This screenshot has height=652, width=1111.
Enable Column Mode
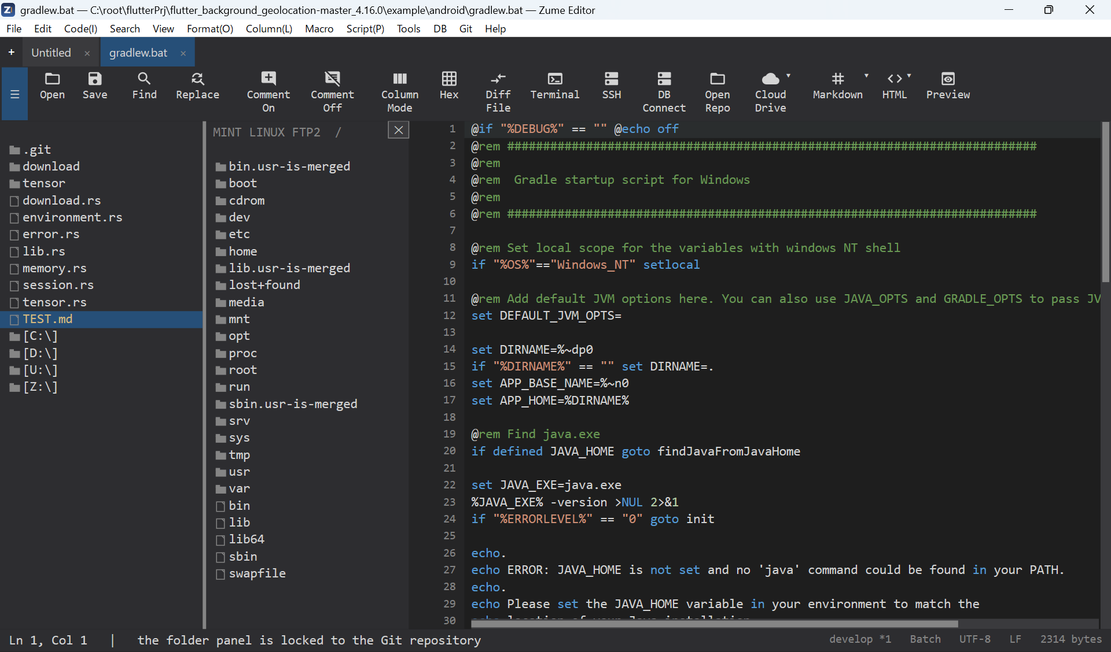pos(400,92)
